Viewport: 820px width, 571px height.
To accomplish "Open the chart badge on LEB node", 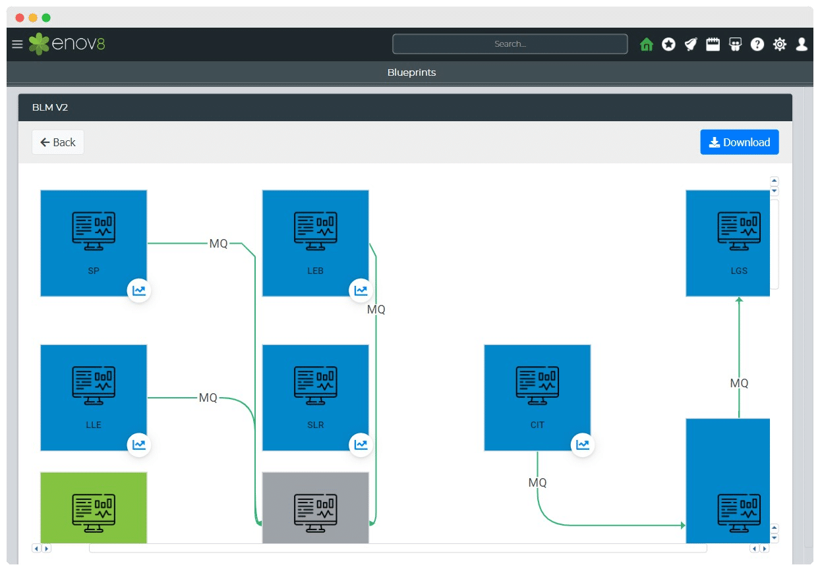I will click(x=361, y=290).
